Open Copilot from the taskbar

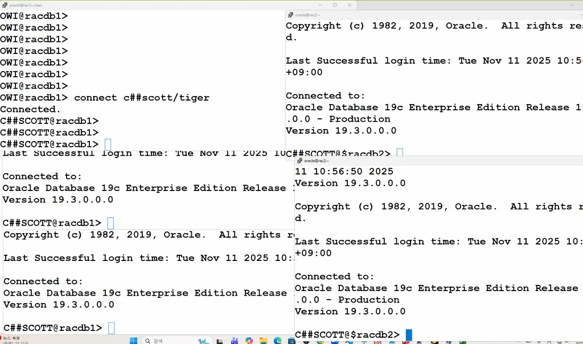click(x=249, y=341)
